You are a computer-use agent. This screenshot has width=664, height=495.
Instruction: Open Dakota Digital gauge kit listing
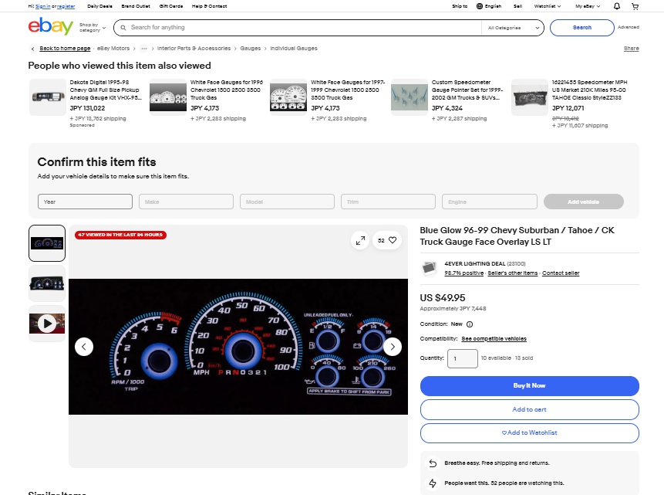(x=106, y=90)
